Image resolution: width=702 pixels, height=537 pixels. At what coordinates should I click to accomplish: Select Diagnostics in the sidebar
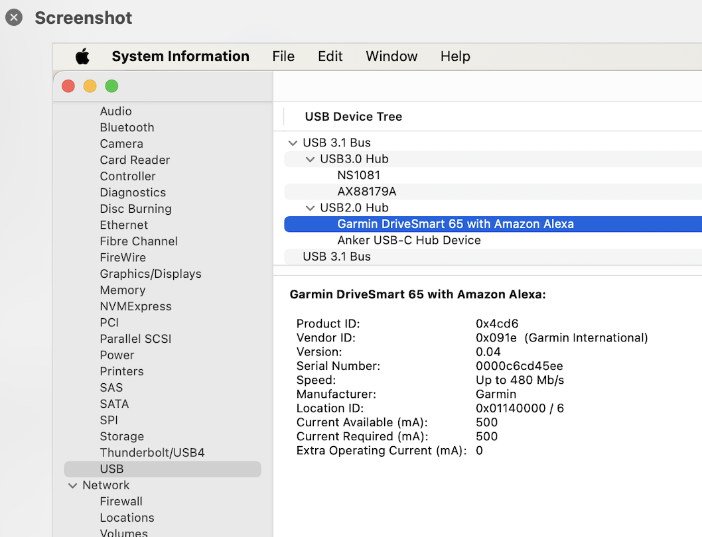133,192
